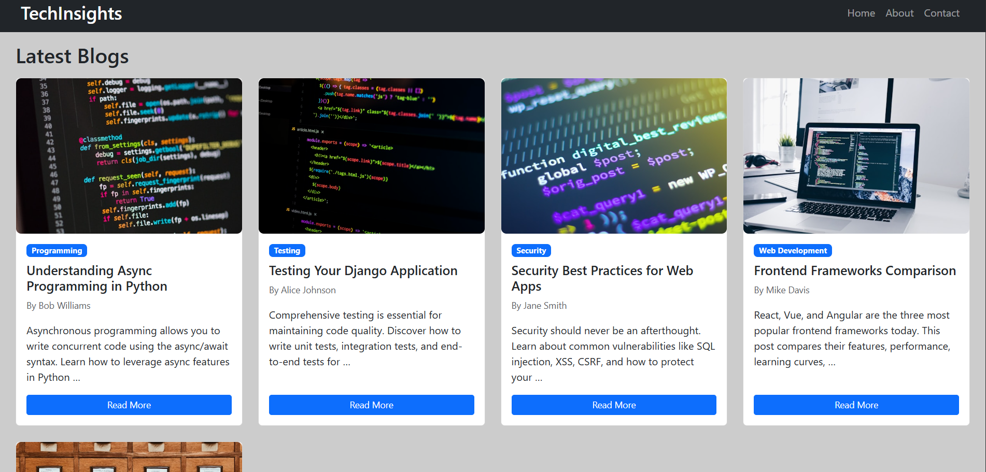Screen dimensions: 986x472
Task: Open the Contact nav link
Action: click(x=941, y=13)
